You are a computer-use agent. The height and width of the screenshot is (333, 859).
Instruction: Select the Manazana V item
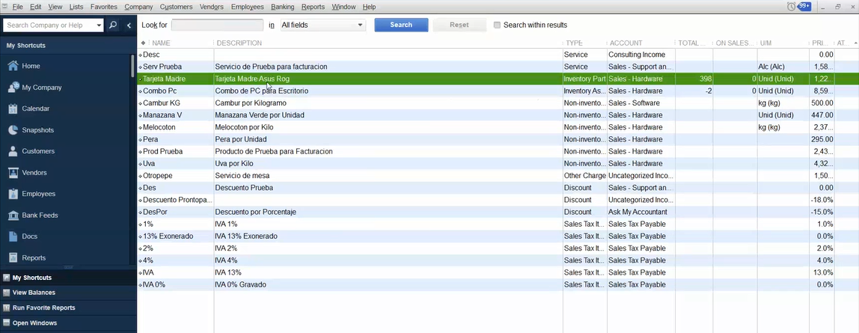pyautogui.click(x=162, y=115)
